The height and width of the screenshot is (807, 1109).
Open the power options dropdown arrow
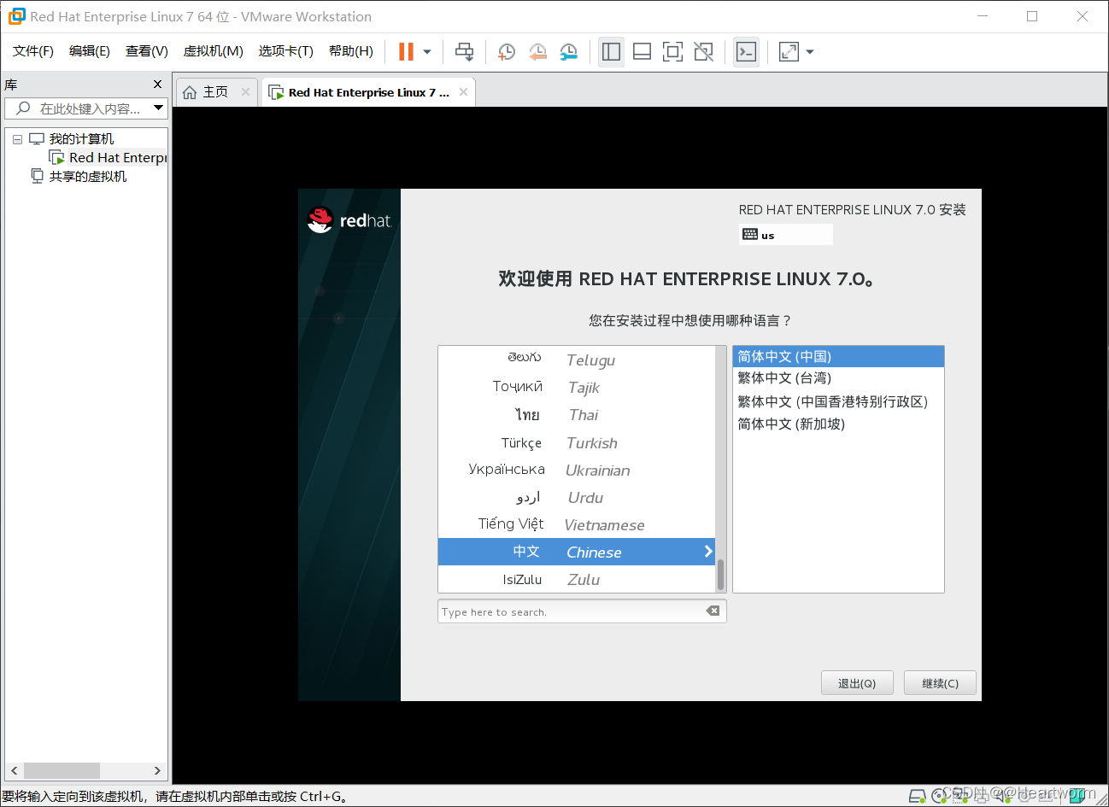coord(427,52)
